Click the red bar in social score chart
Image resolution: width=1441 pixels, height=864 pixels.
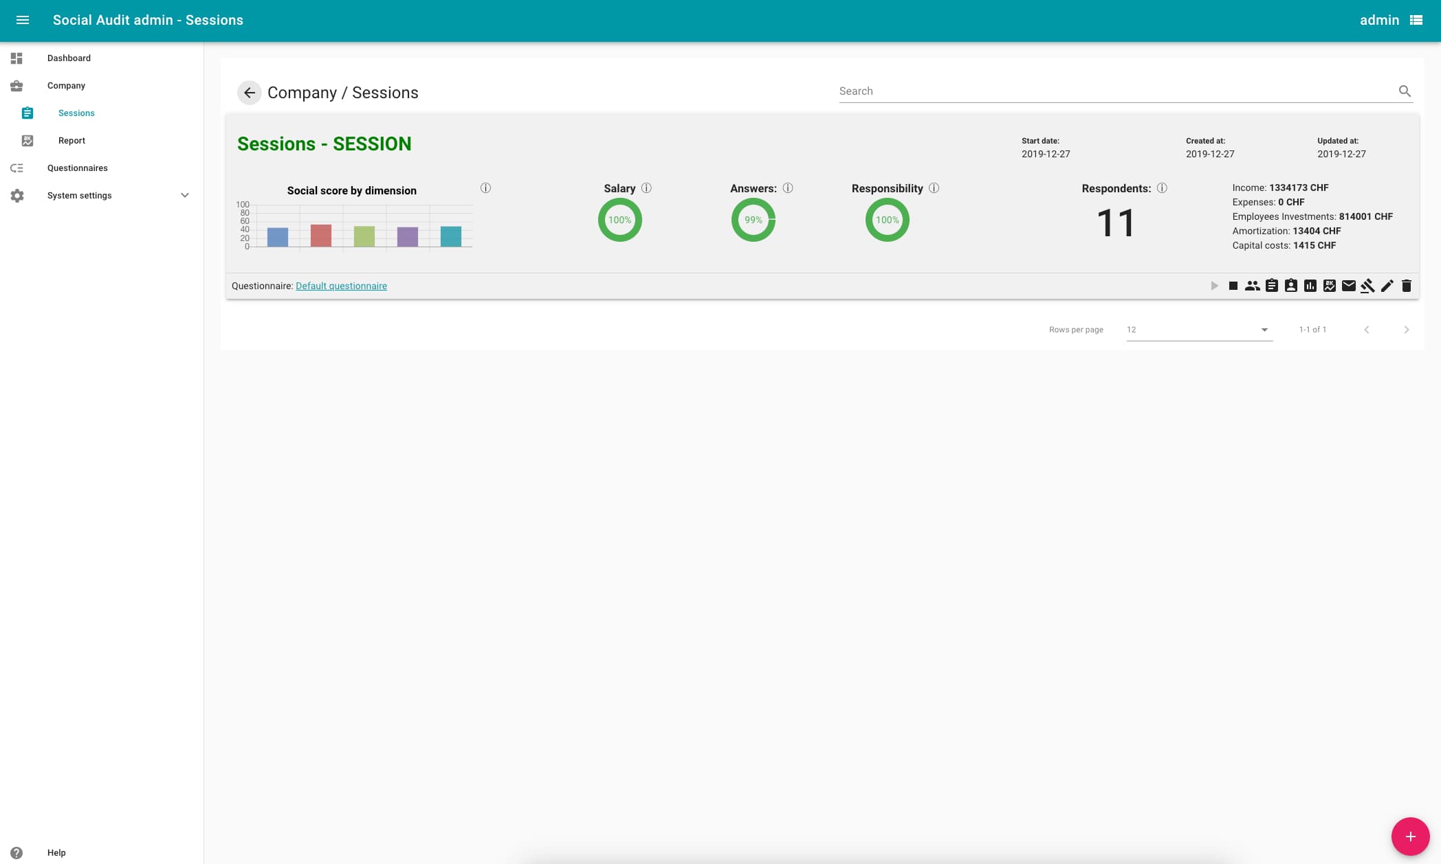click(x=321, y=236)
